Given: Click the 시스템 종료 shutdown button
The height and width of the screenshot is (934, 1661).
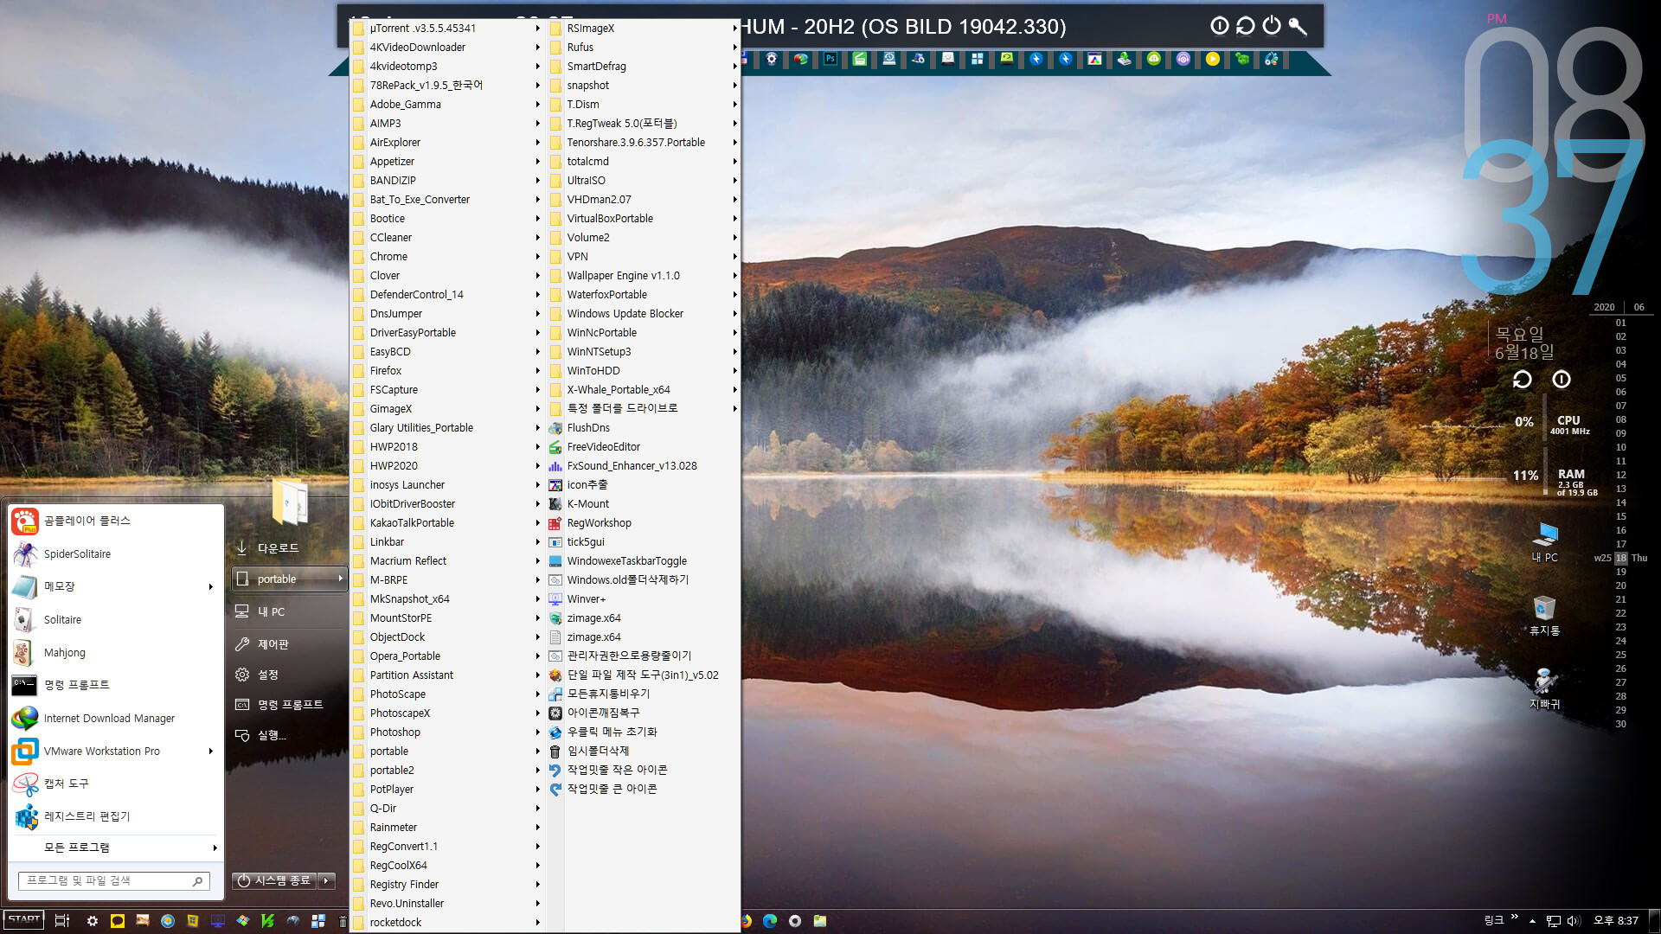Looking at the screenshot, I should [274, 880].
